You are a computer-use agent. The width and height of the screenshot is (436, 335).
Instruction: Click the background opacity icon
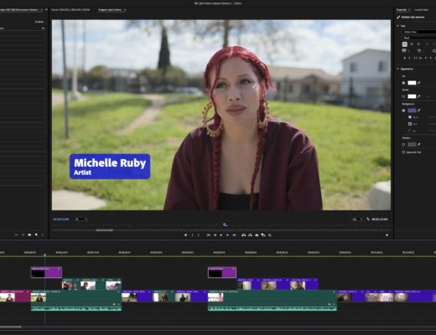410,117
